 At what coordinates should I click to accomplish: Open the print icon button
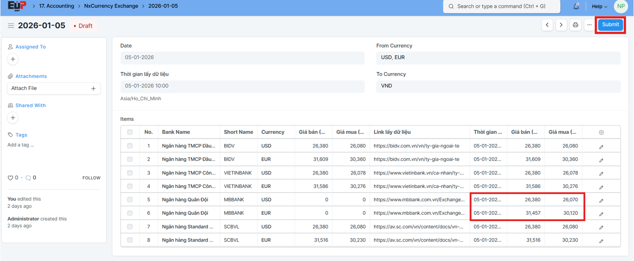[575, 25]
